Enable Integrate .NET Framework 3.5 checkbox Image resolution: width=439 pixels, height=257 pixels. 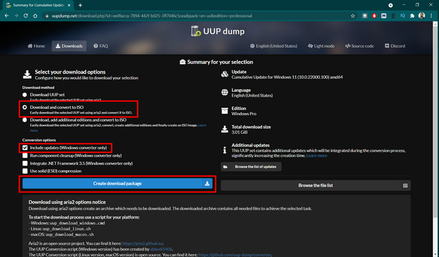click(x=25, y=163)
